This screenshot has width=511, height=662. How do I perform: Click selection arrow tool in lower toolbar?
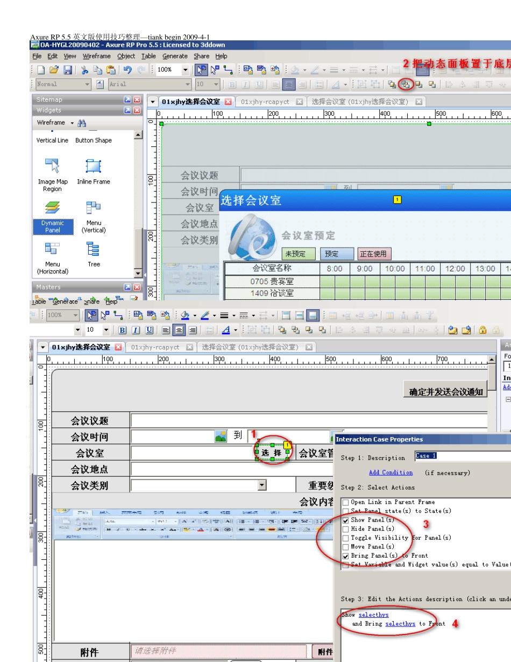point(92,315)
